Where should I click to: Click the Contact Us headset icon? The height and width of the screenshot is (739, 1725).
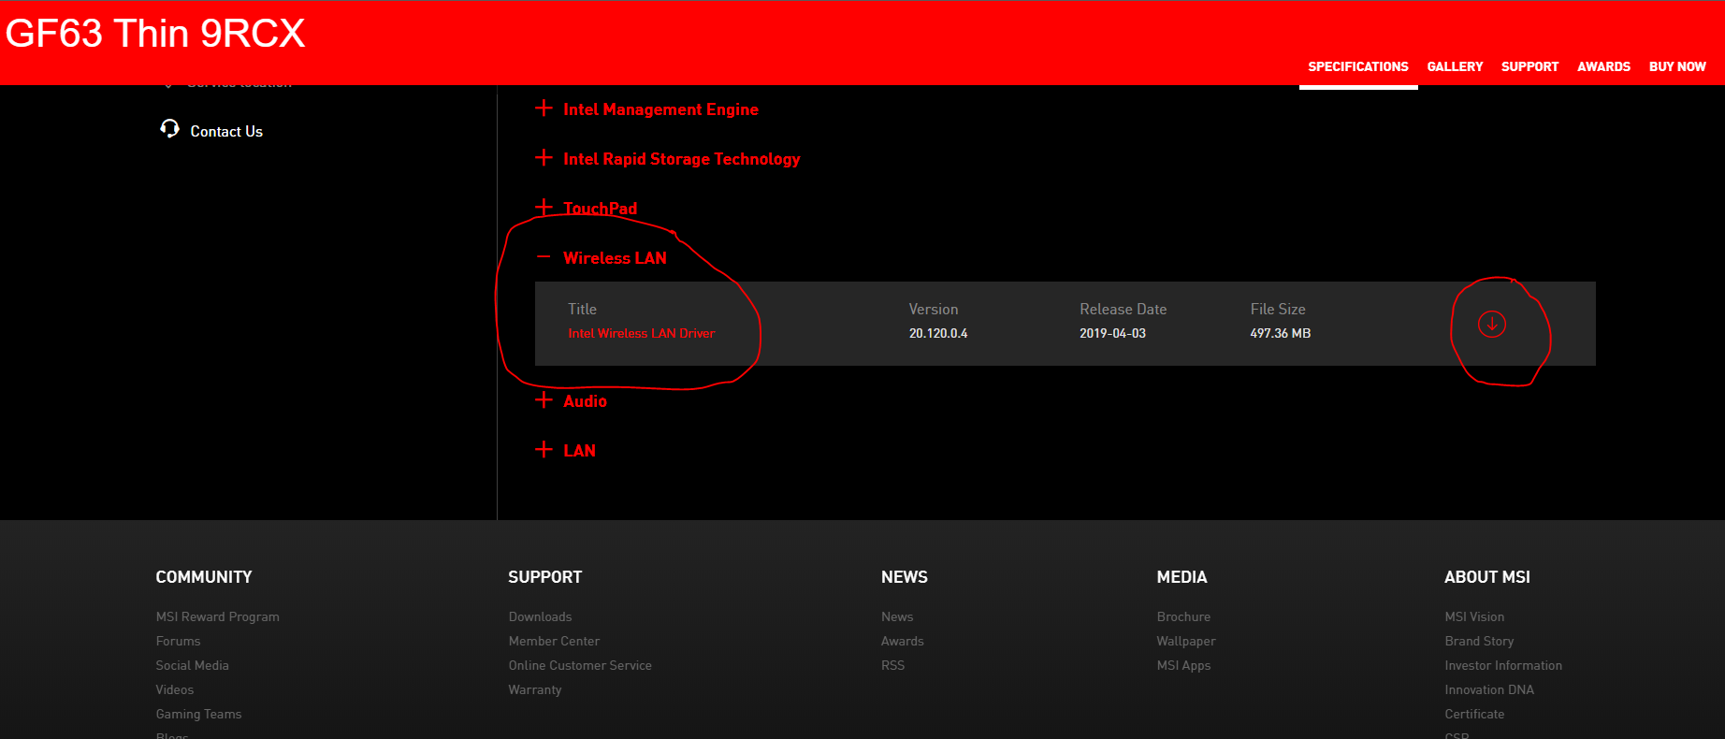point(169,129)
